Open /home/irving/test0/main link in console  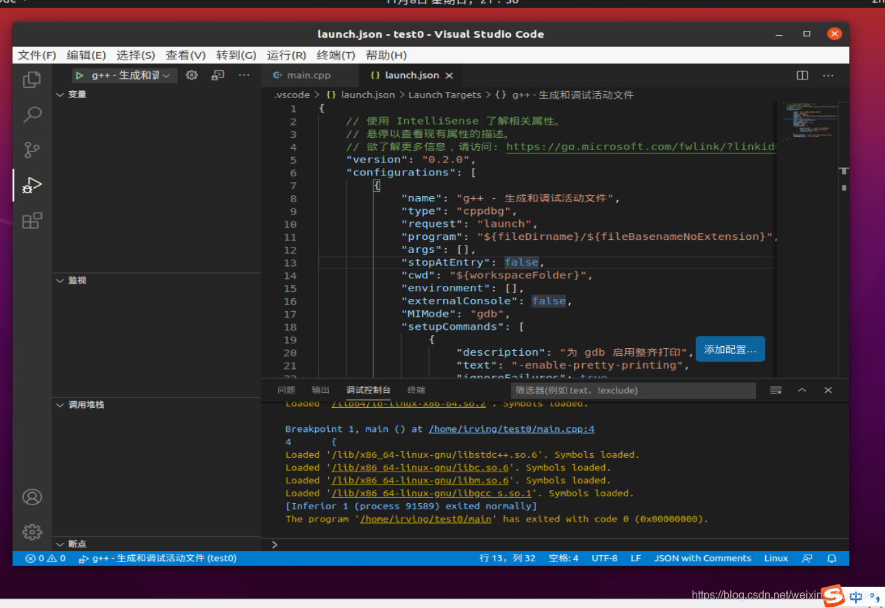coord(425,519)
